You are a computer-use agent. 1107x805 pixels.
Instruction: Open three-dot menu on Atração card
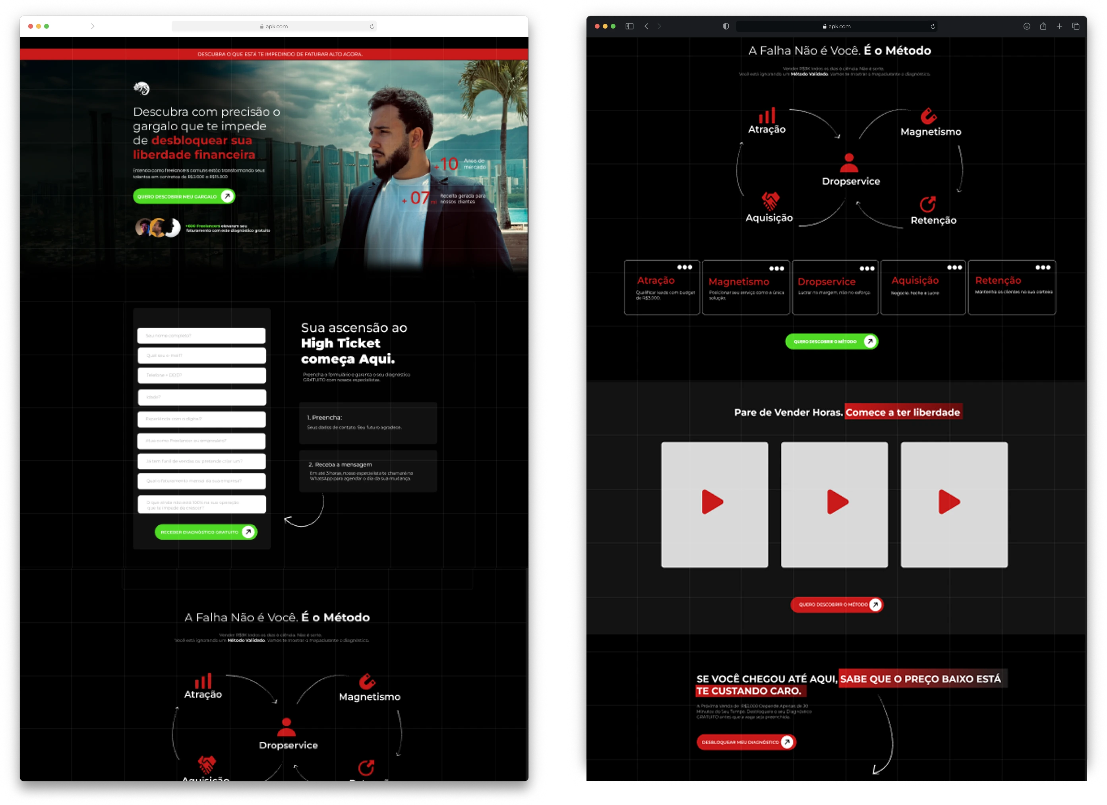[x=684, y=267]
